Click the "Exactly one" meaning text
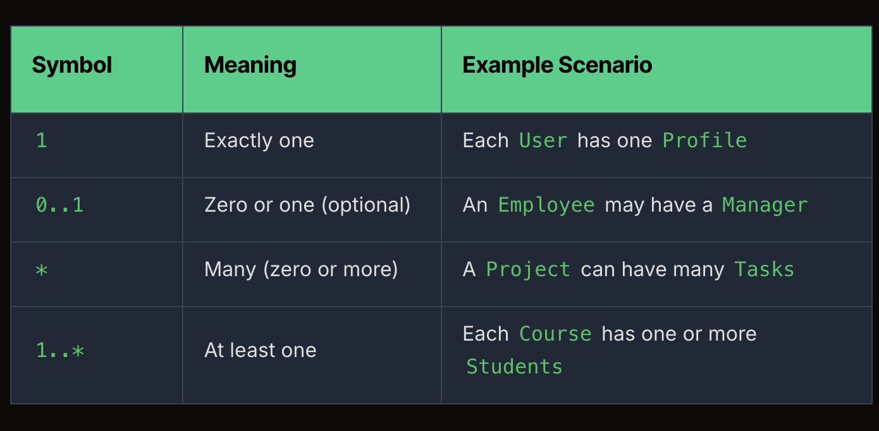The height and width of the screenshot is (431, 879). coord(259,140)
